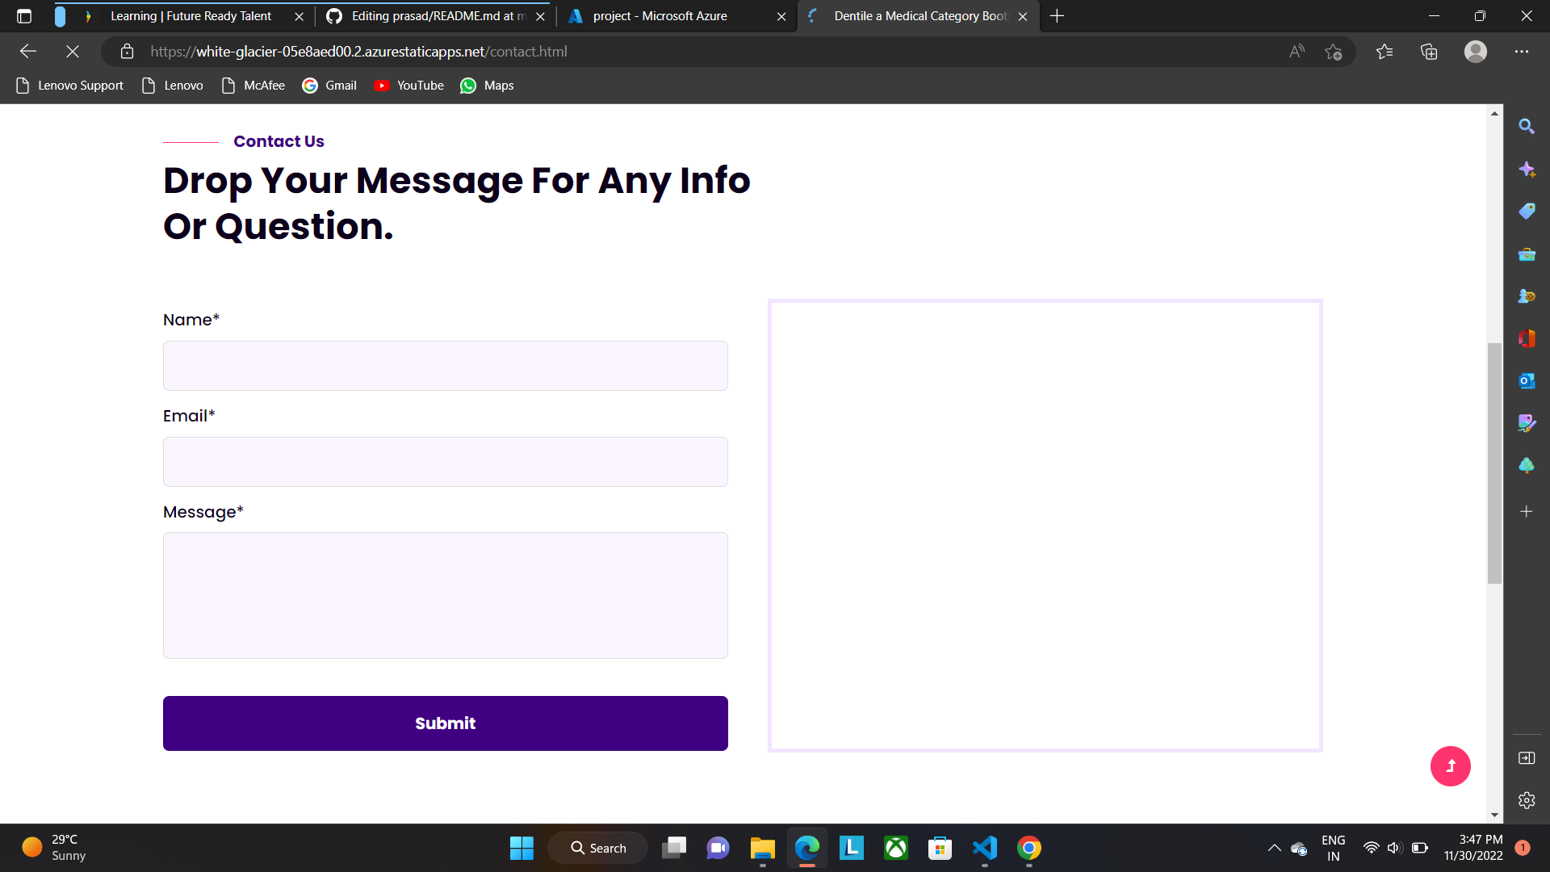Screen dimensions: 1550x872
Task: Click the address bar URL
Action: point(358,52)
